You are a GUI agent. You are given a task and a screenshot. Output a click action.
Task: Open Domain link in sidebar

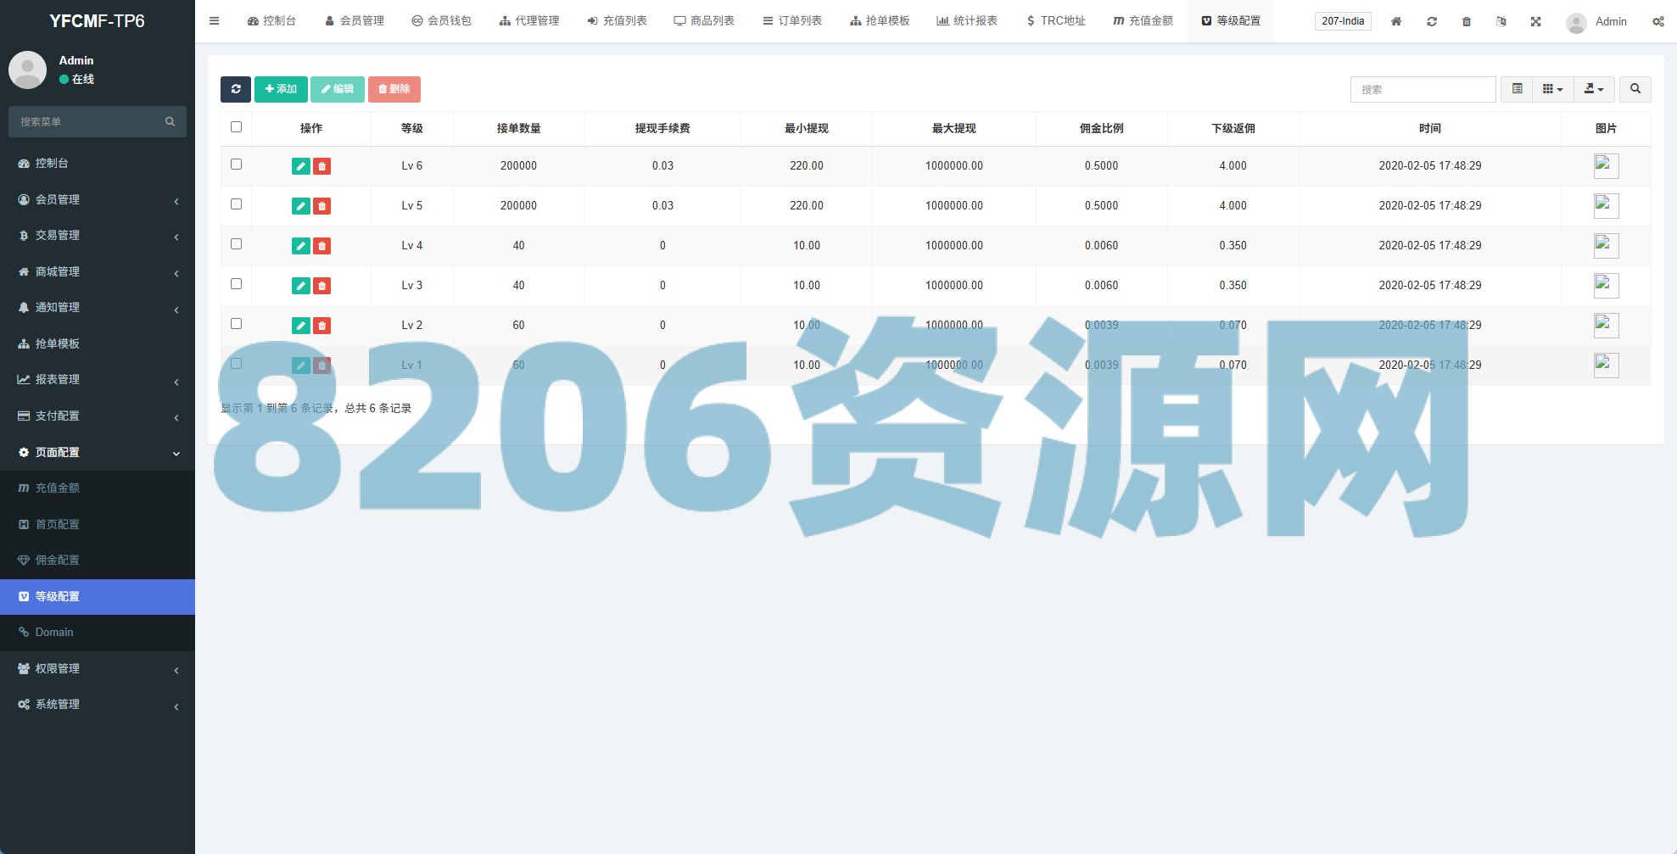(x=54, y=633)
